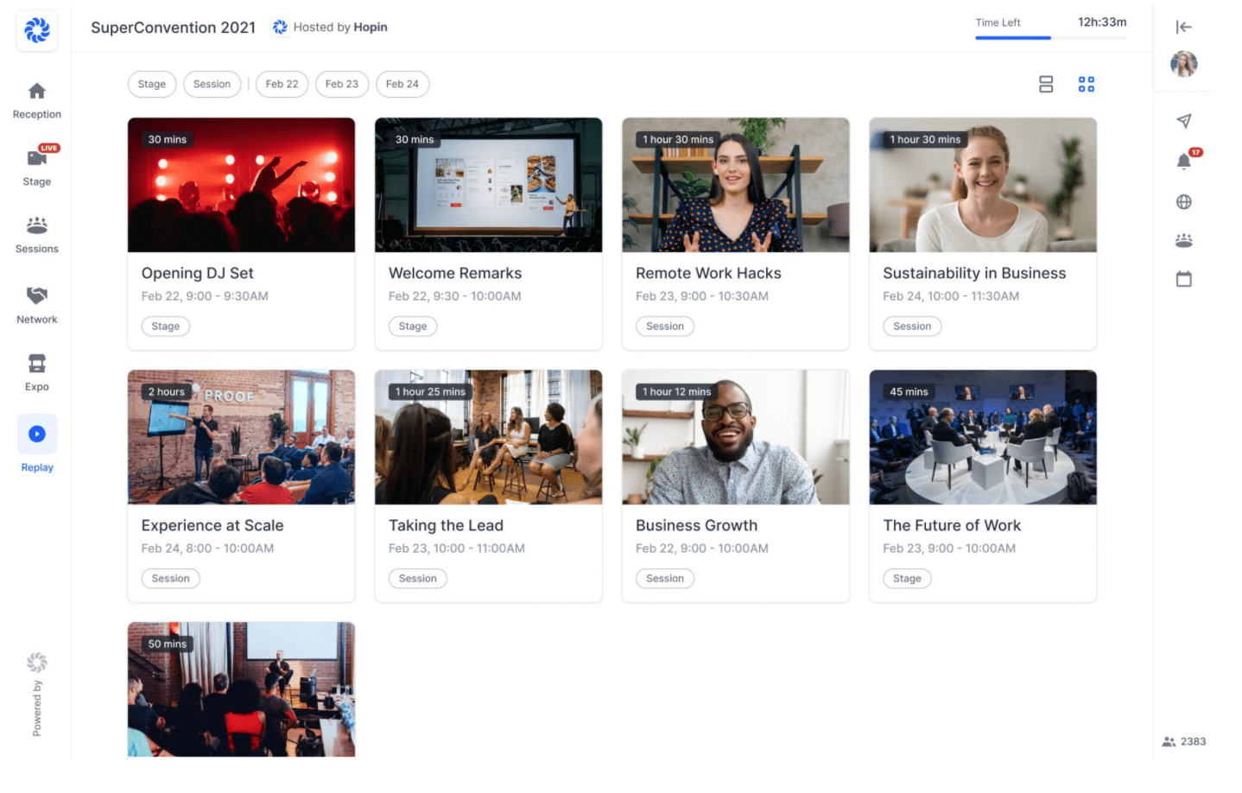
Task: Switch to list view layout
Action: coord(1046,84)
